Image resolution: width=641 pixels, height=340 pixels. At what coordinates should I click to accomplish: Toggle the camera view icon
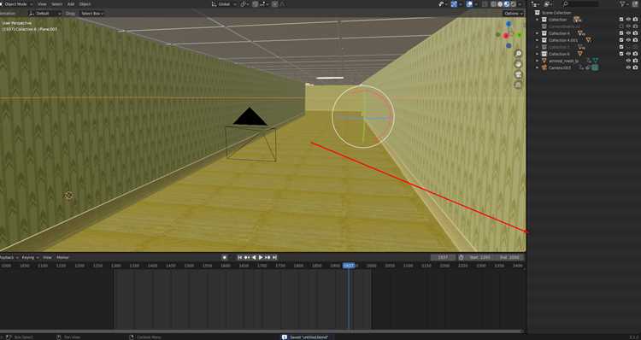[x=519, y=74]
